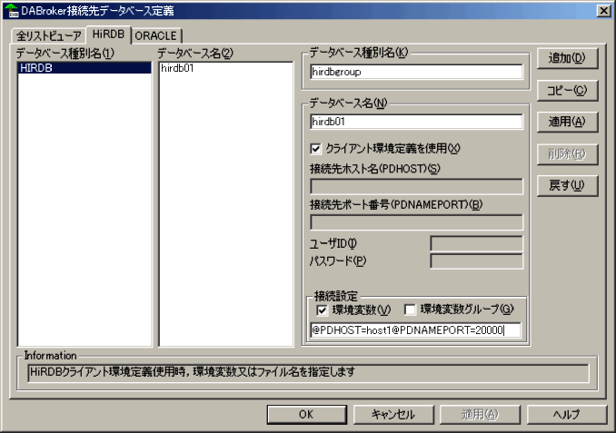Select the HiRDB tab
Image resolution: width=616 pixels, height=433 pixels.
pyautogui.click(x=108, y=34)
